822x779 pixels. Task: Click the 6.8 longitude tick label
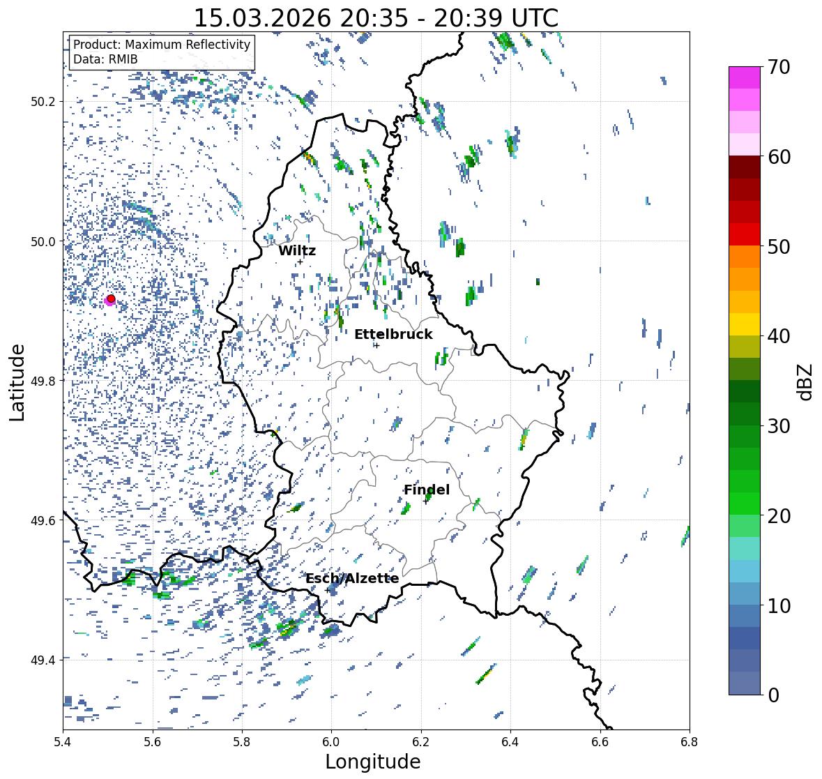[x=690, y=741]
